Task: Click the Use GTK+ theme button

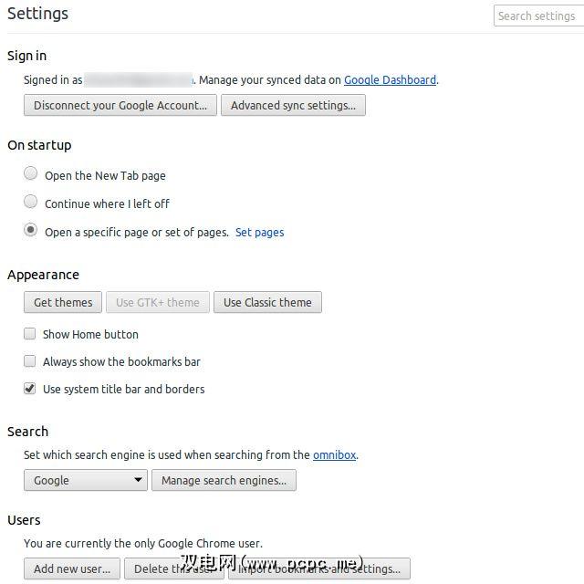Action: coord(157,302)
